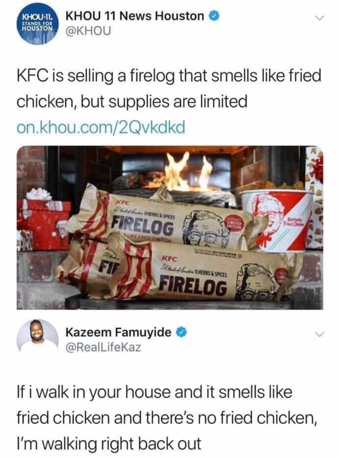Screen dimensions: 339x458
Task: Select the @RealLifeKaz handle
Action: tap(104, 347)
